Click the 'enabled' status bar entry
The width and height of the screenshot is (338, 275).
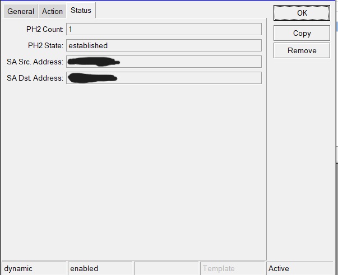click(x=100, y=268)
